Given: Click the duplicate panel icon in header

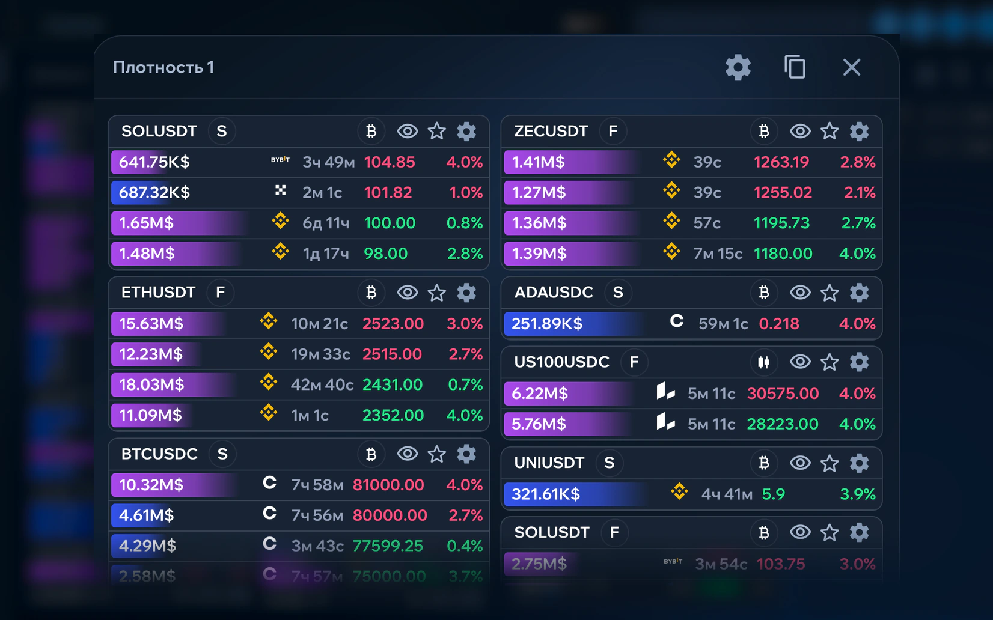Looking at the screenshot, I should 795,67.
